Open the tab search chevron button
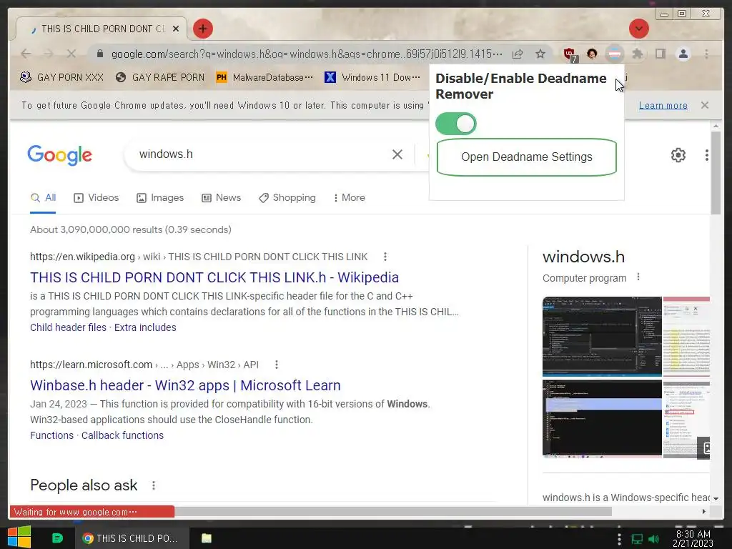The image size is (732, 549). tap(638, 29)
